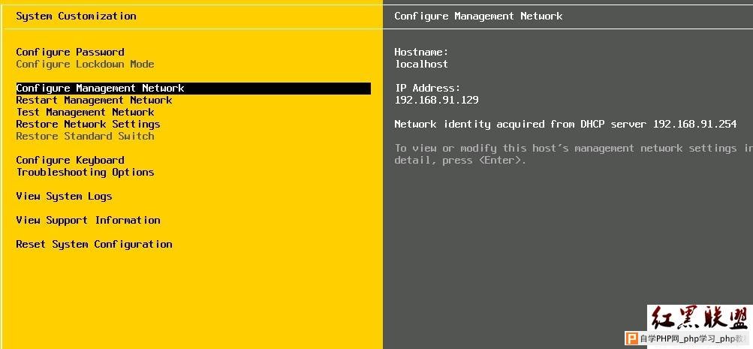Click the System Customization panel title
The image size is (753, 349).
coord(76,16)
